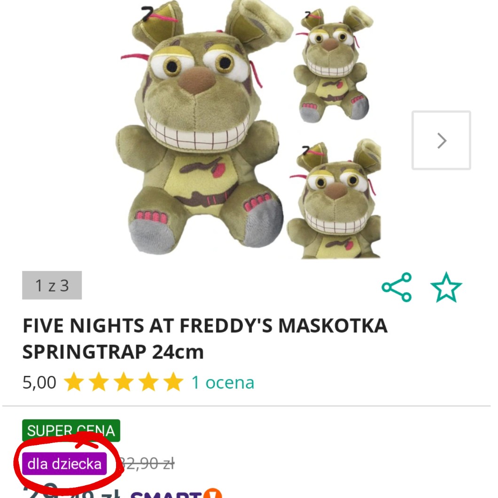Click the fifth yellow rating star
Viewport: 498px width, 498px height.
[x=173, y=382]
